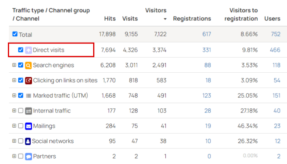Sort by Visitors to registration header
This screenshot has height=164, width=287.
point(241,15)
